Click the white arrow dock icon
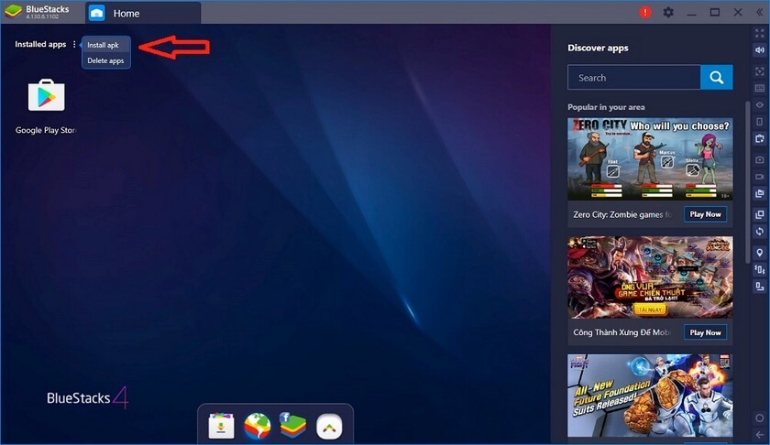Image resolution: width=770 pixels, height=445 pixels. (329, 426)
